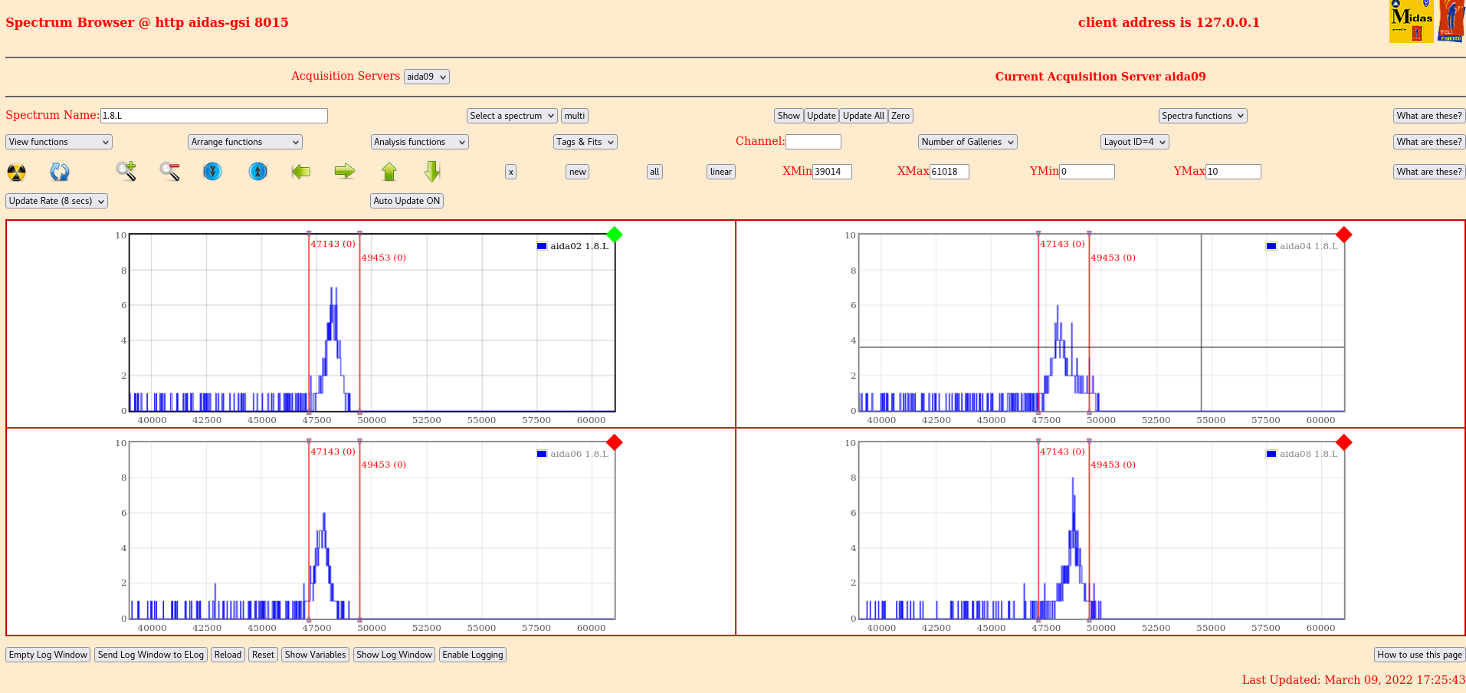This screenshot has width=1466, height=693.
Task: Open the View functions menu
Action: (59, 142)
